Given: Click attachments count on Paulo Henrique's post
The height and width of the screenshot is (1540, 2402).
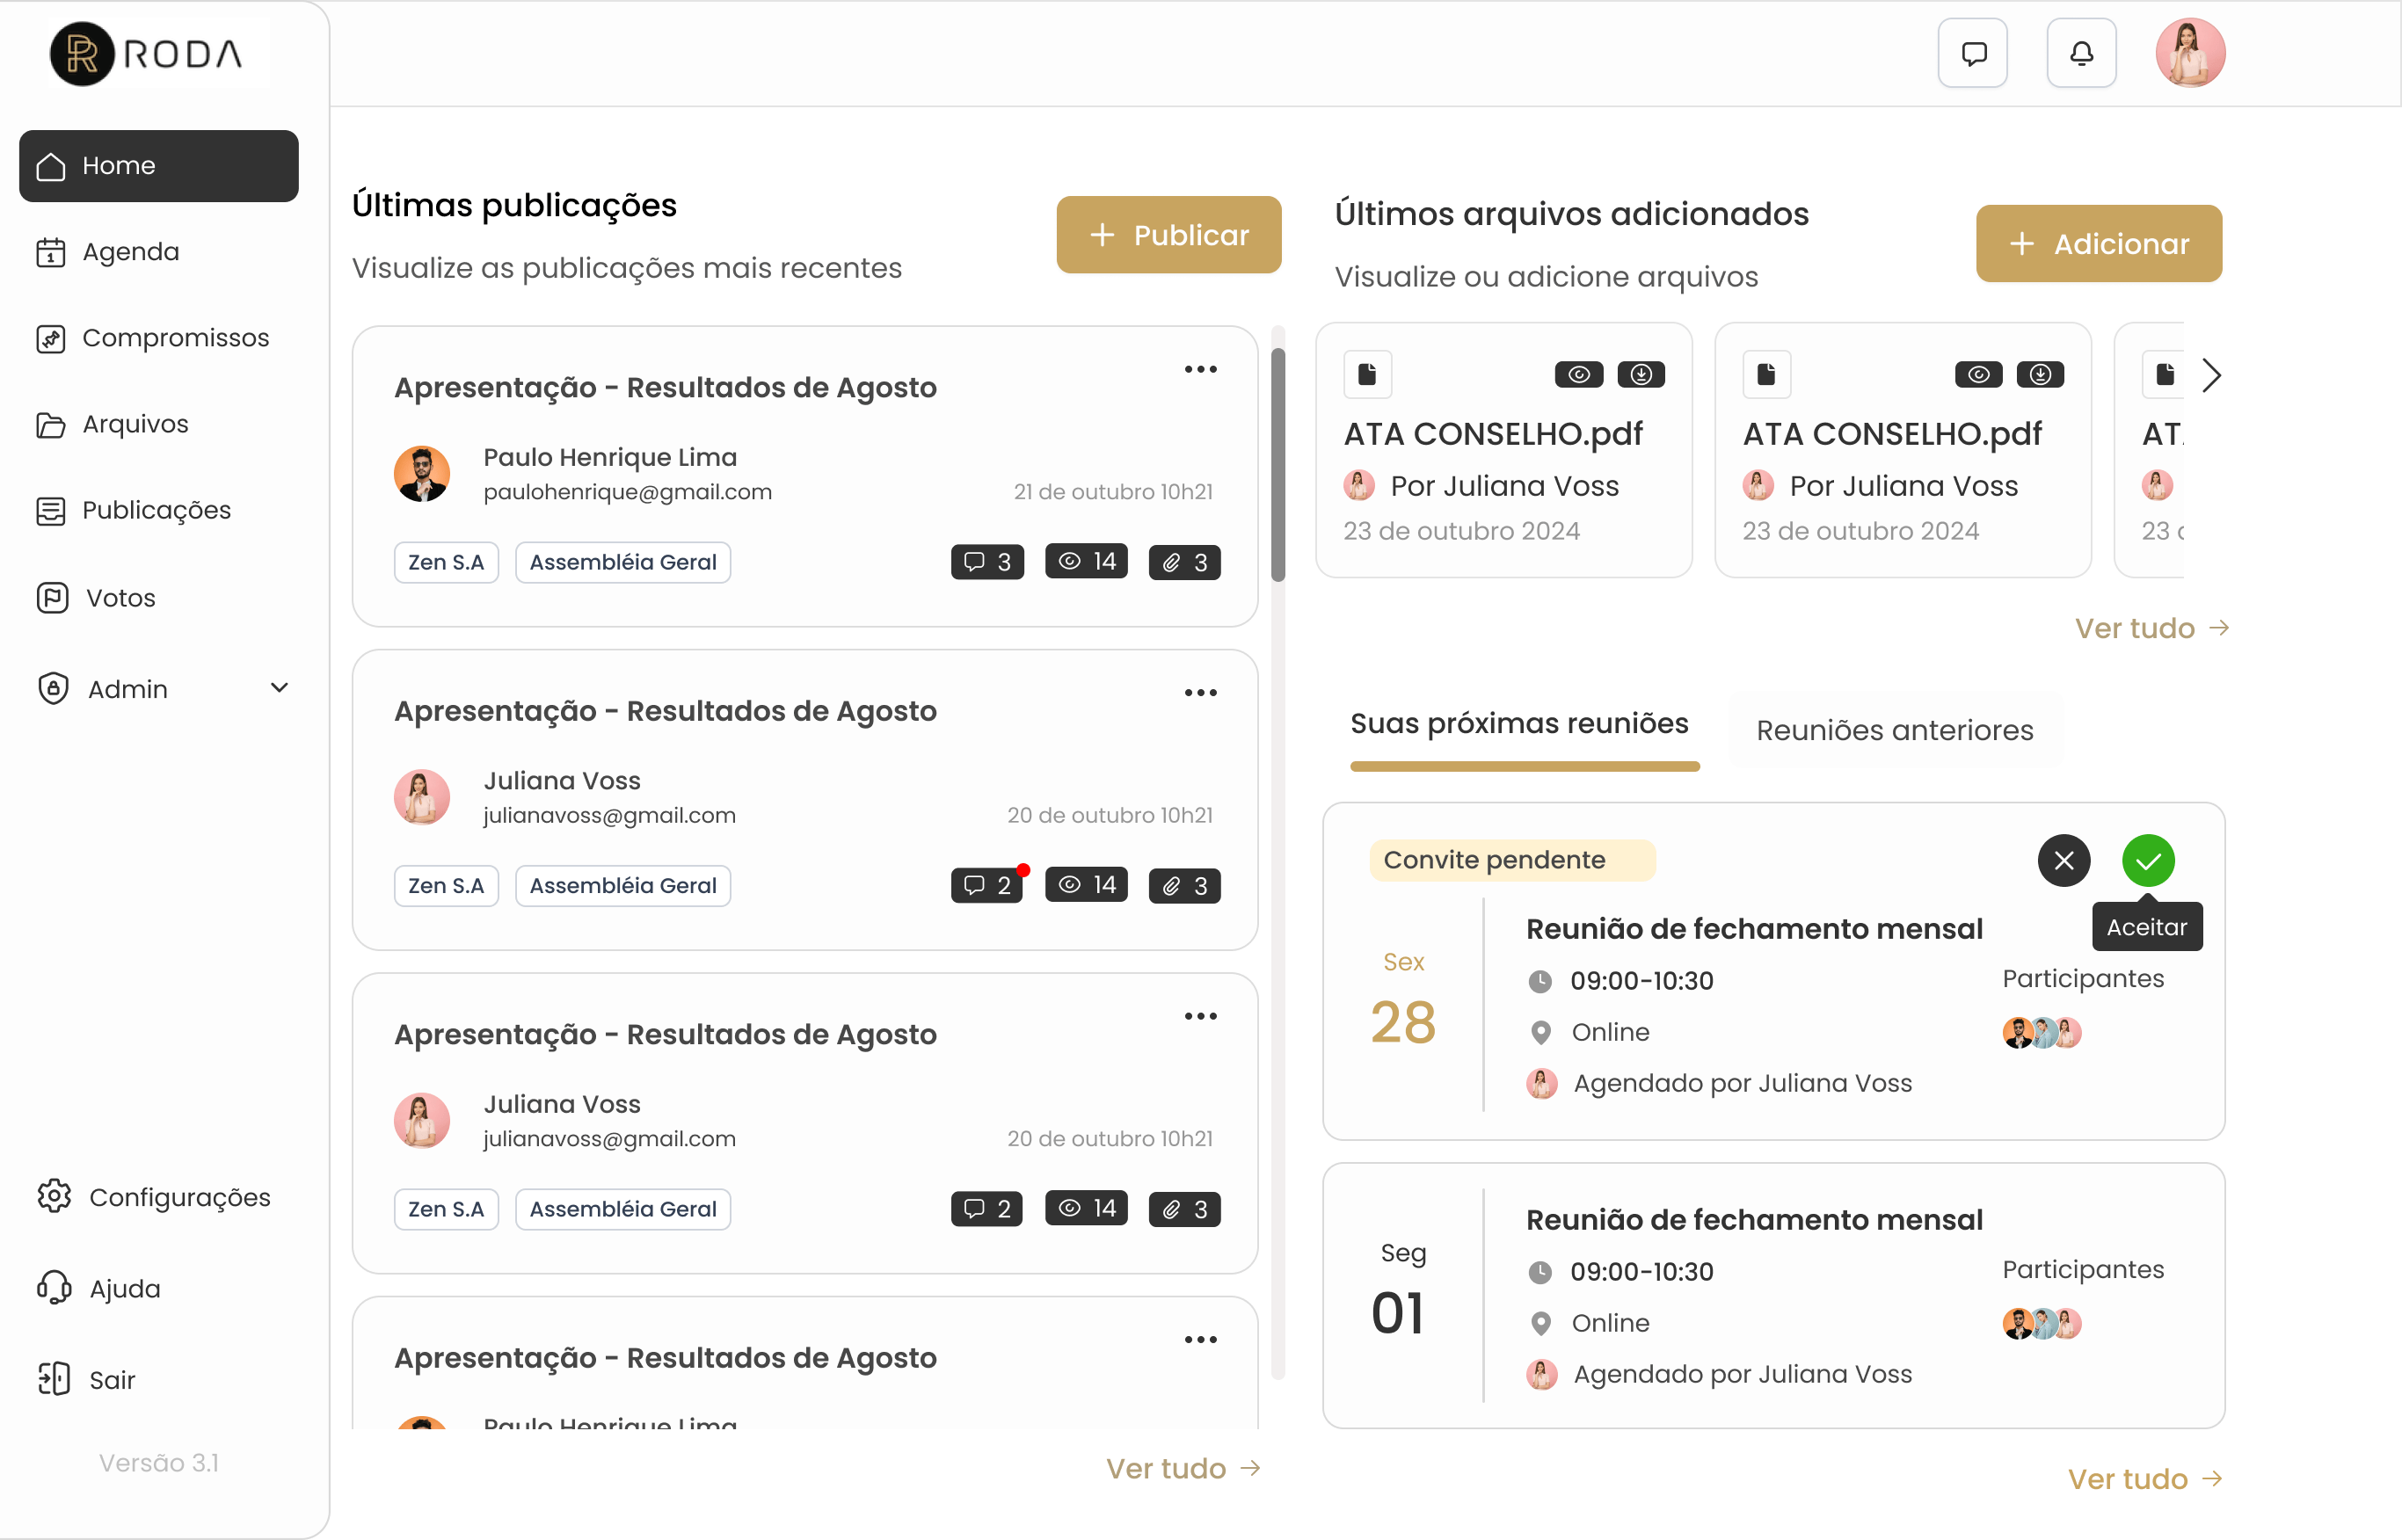Looking at the screenshot, I should (1184, 563).
